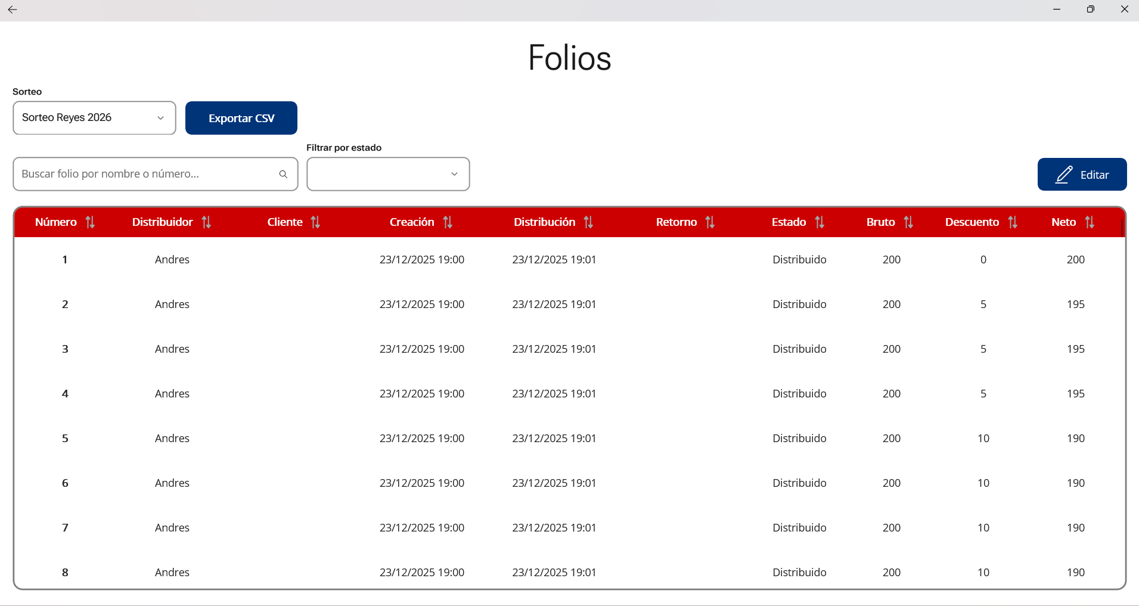Select folio number 5 cell
Viewport: 1139px width, 606px height.
tap(65, 439)
